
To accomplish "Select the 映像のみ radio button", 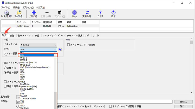I will click(5, 68).
